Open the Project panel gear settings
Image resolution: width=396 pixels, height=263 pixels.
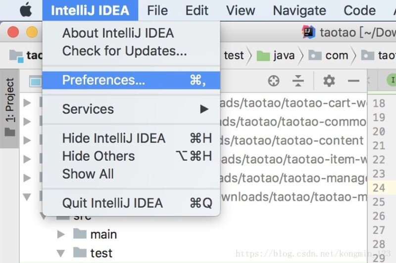tap(329, 81)
